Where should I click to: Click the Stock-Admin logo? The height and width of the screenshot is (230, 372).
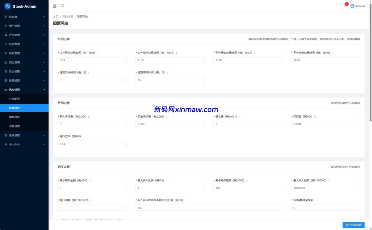8,6
